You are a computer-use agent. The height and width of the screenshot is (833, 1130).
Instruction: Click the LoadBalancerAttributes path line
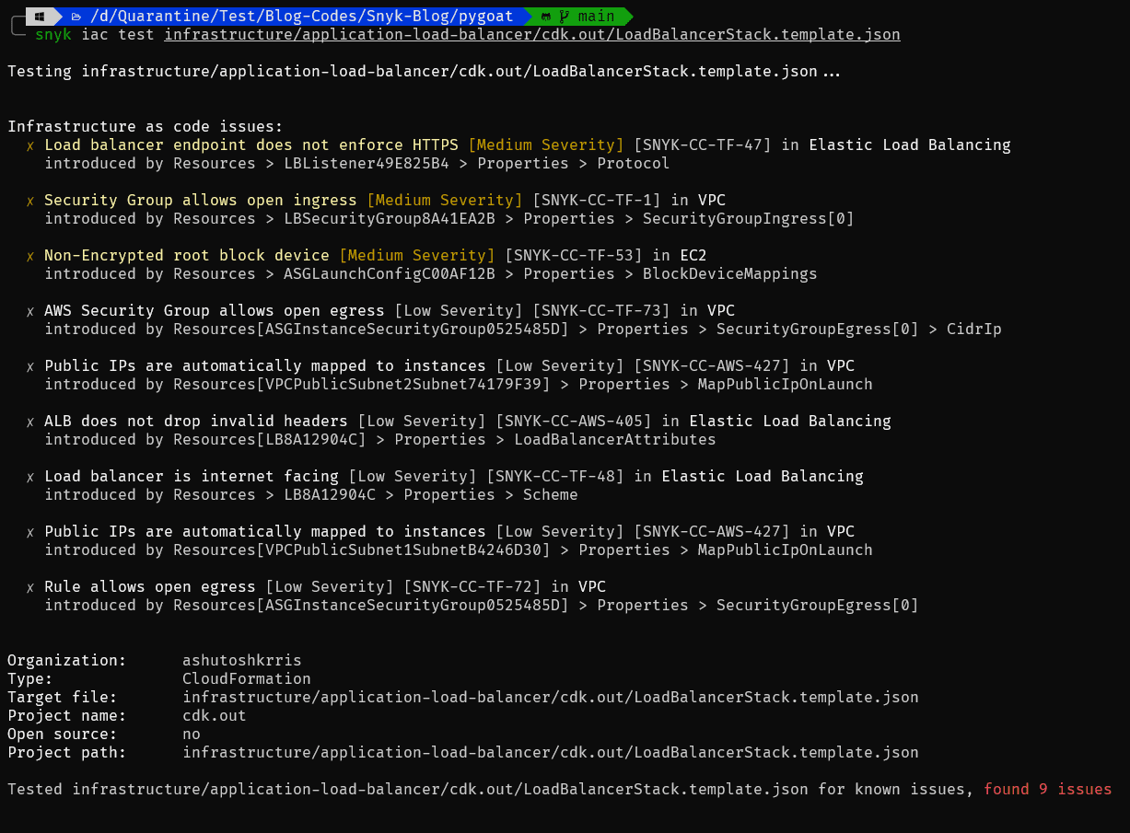pos(380,439)
